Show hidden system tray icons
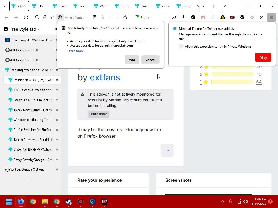 pyautogui.click(x=223, y=201)
